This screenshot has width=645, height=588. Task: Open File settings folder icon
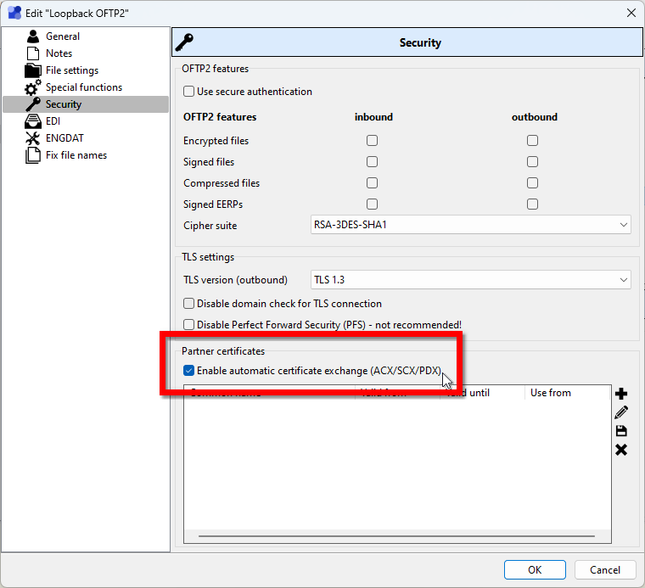point(33,70)
